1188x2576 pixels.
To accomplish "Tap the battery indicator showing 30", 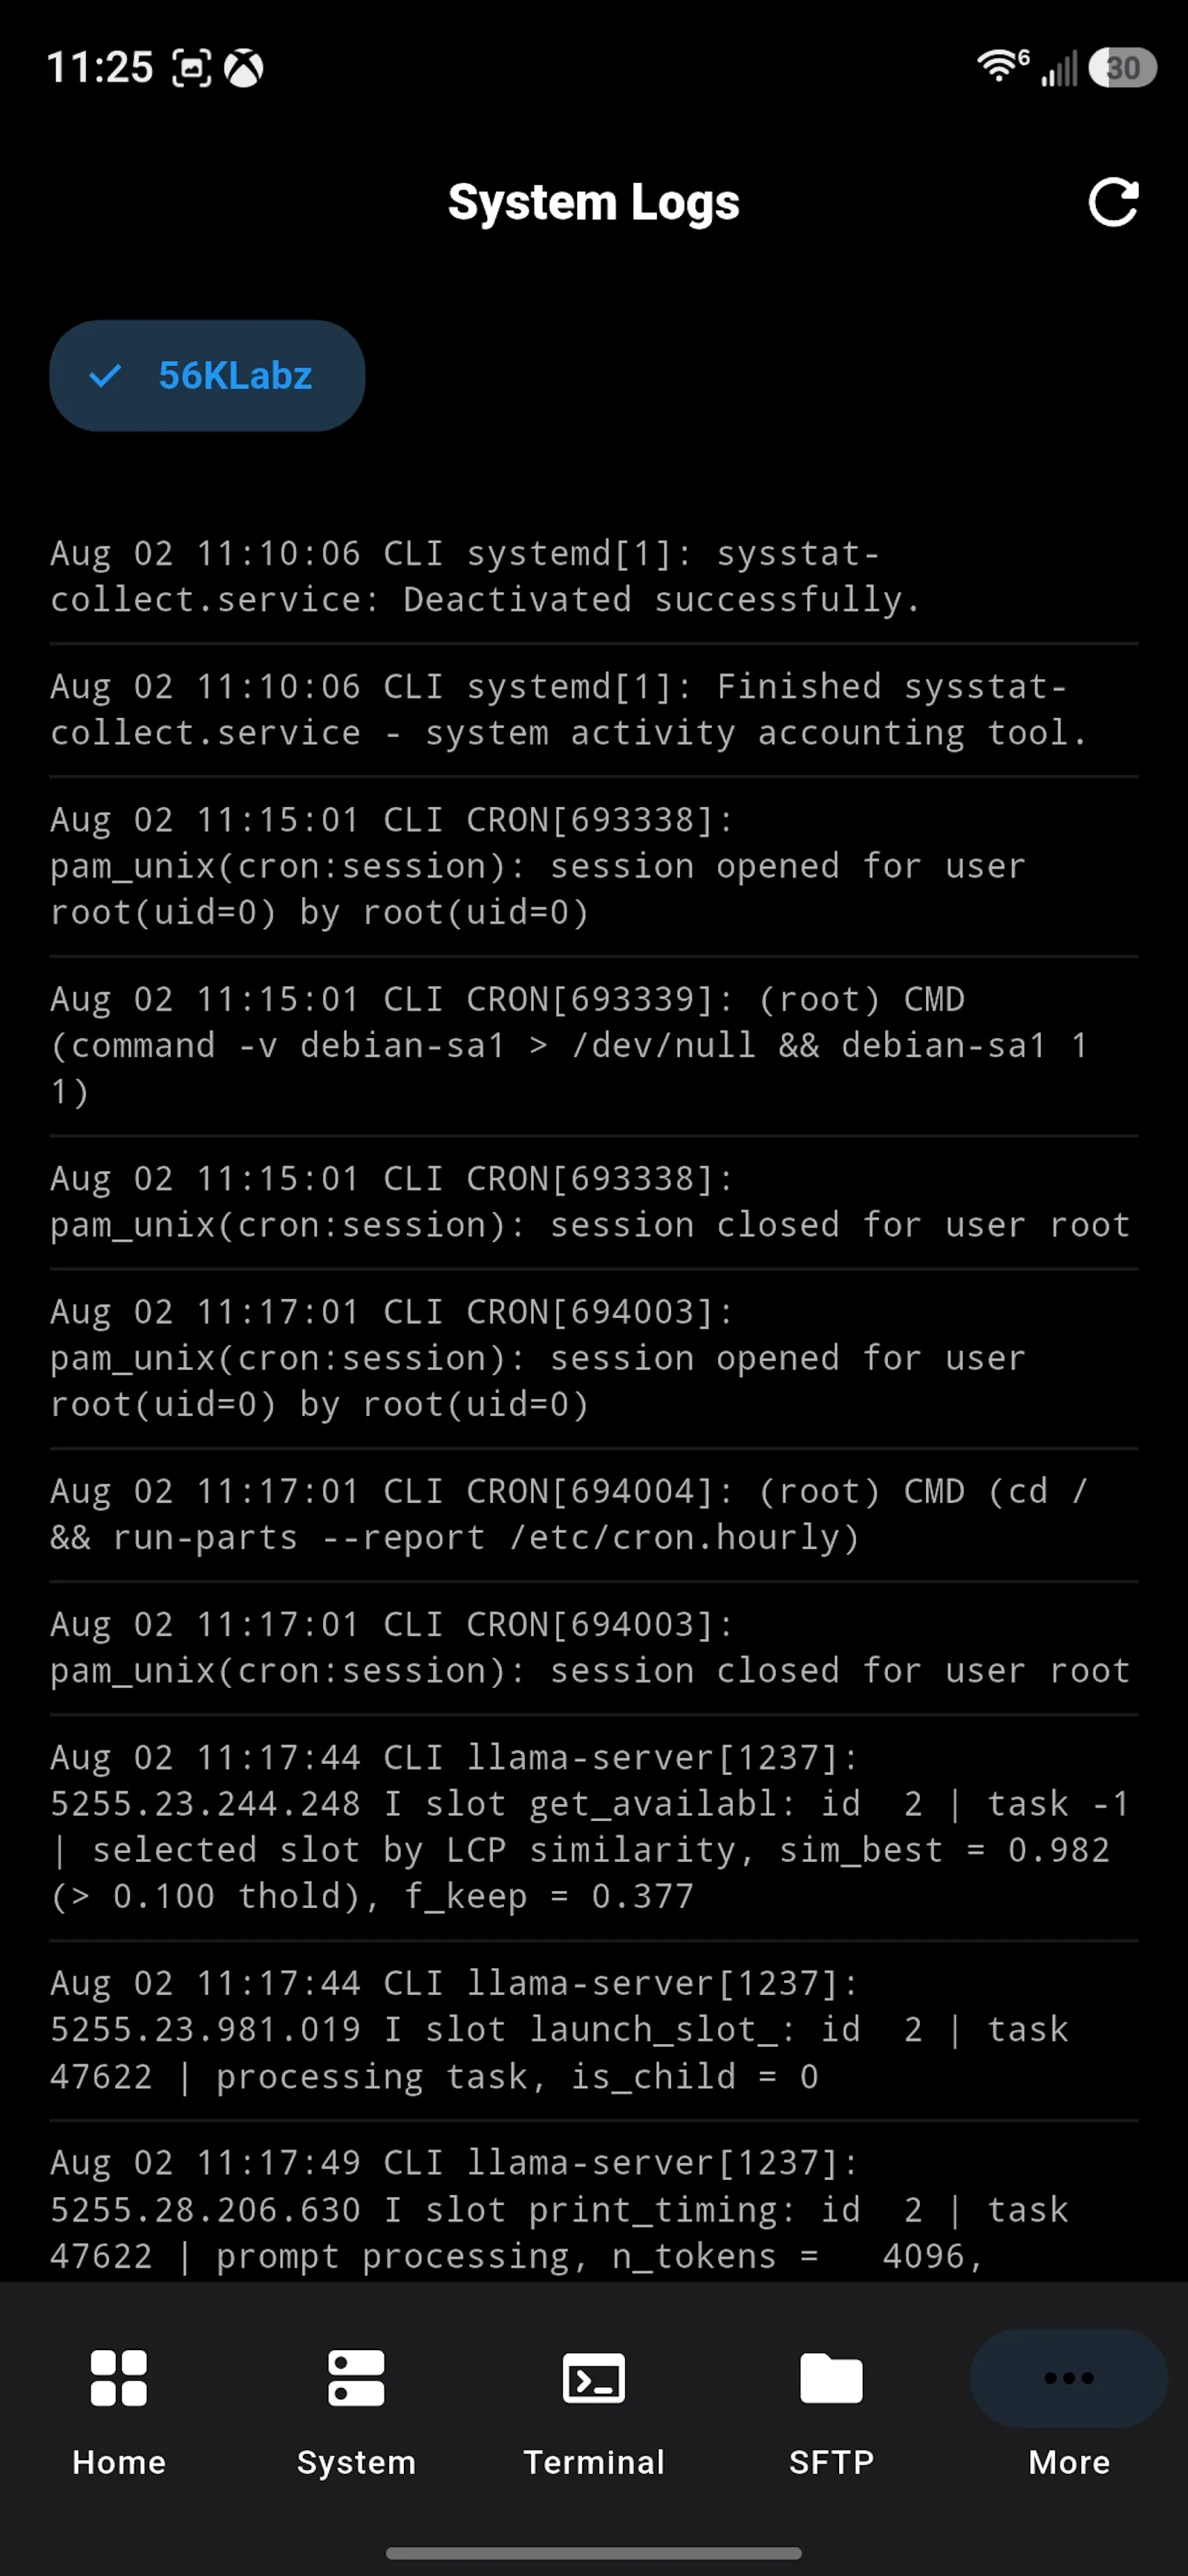I will pos(1122,67).
